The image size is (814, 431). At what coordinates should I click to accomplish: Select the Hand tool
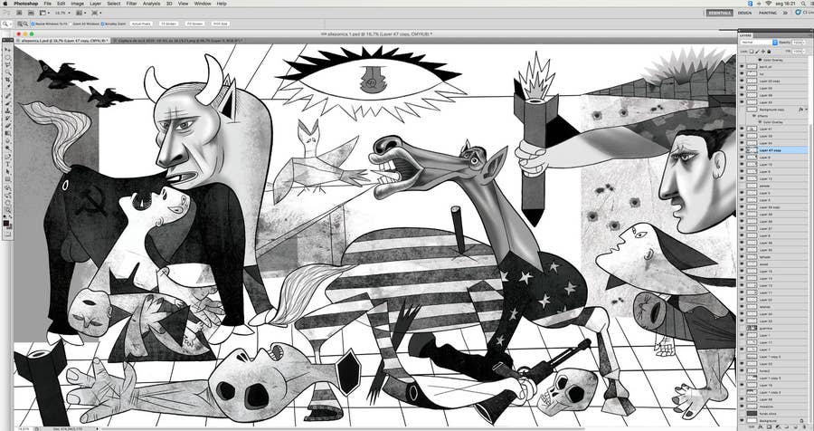pos(8,203)
